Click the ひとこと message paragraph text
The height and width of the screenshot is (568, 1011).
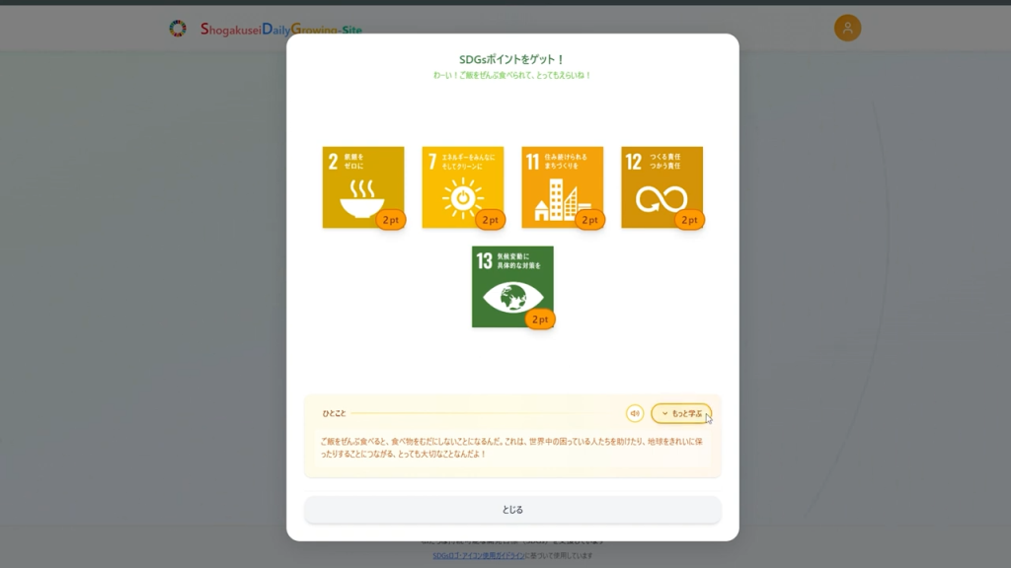click(512, 448)
